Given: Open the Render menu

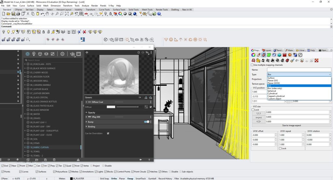Looking at the screenshot, I should point(95,6).
